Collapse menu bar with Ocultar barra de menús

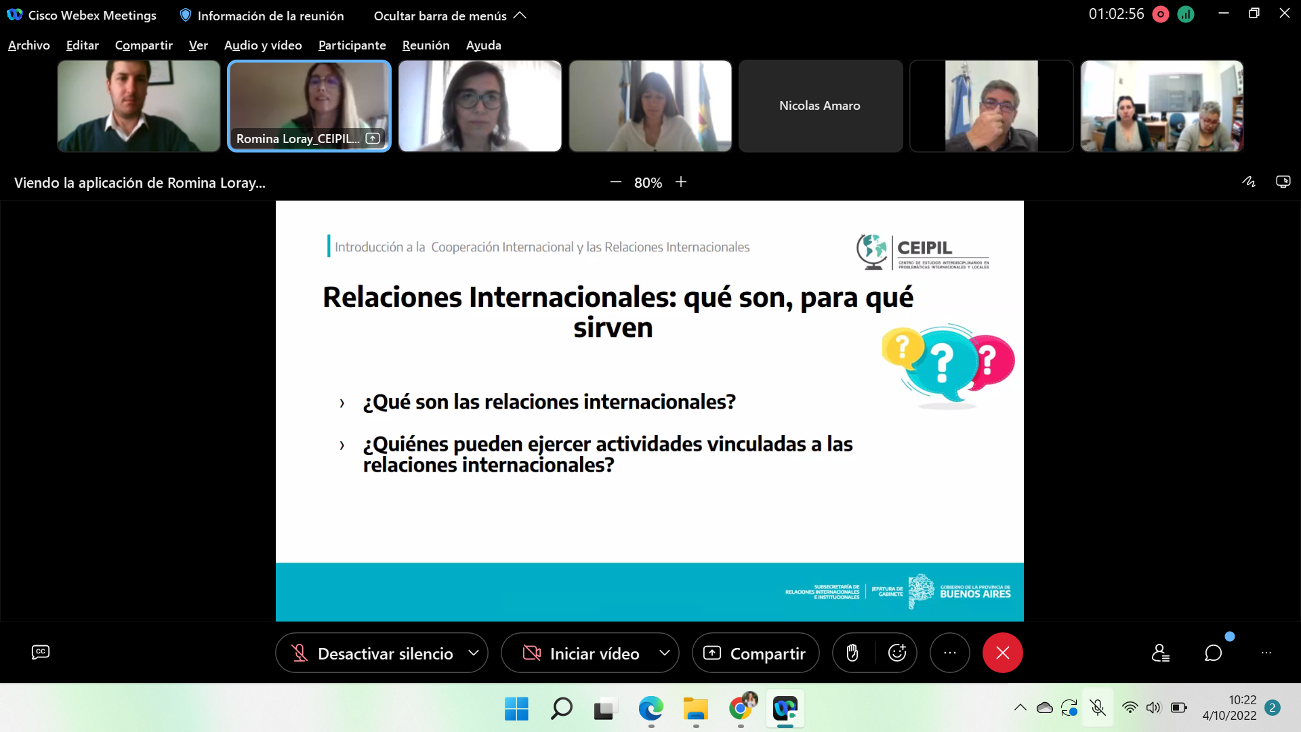point(450,16)
